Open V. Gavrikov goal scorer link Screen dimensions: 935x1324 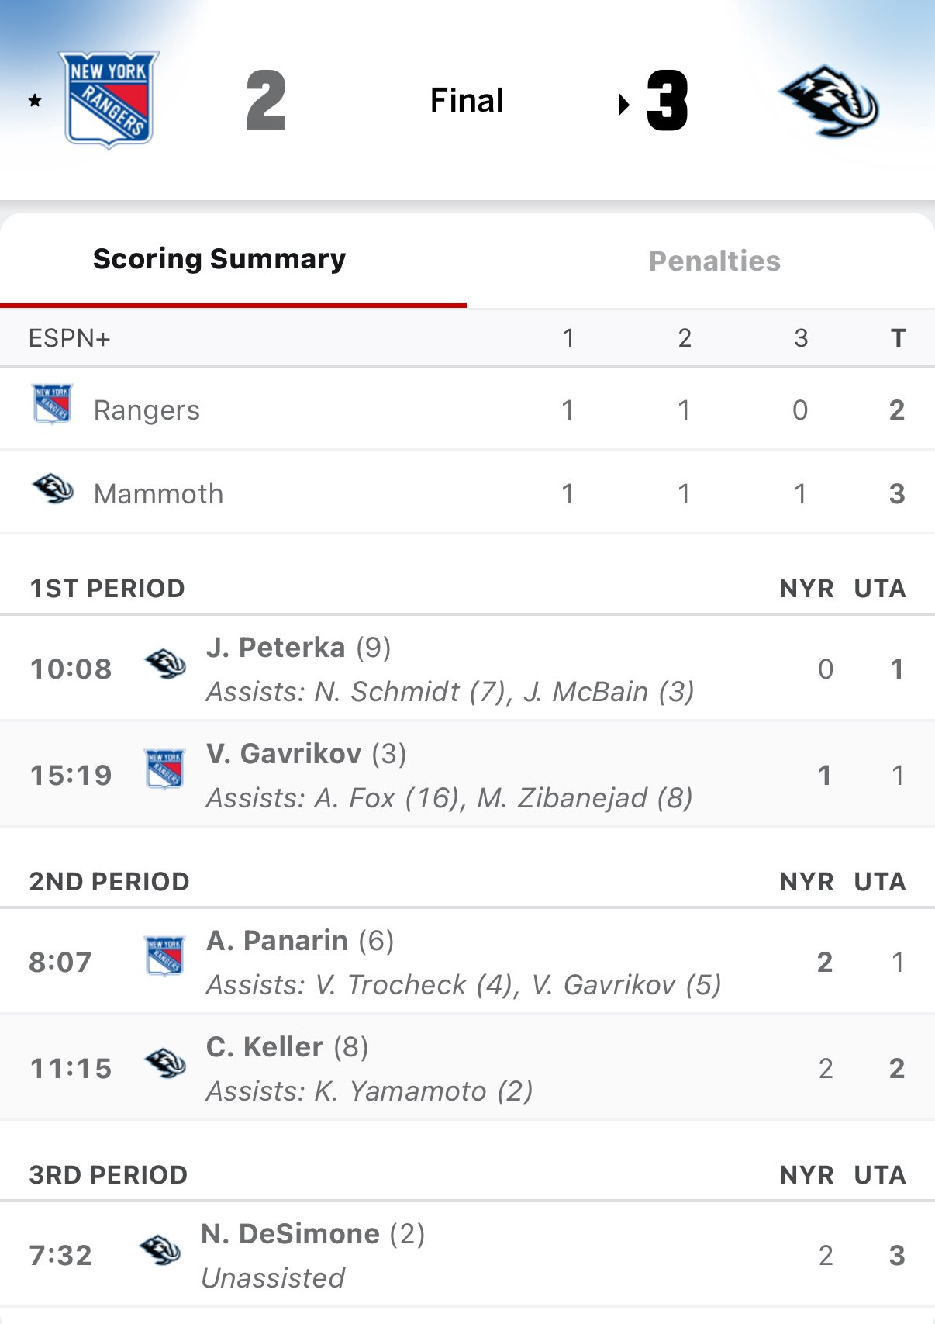coord(284,754)
